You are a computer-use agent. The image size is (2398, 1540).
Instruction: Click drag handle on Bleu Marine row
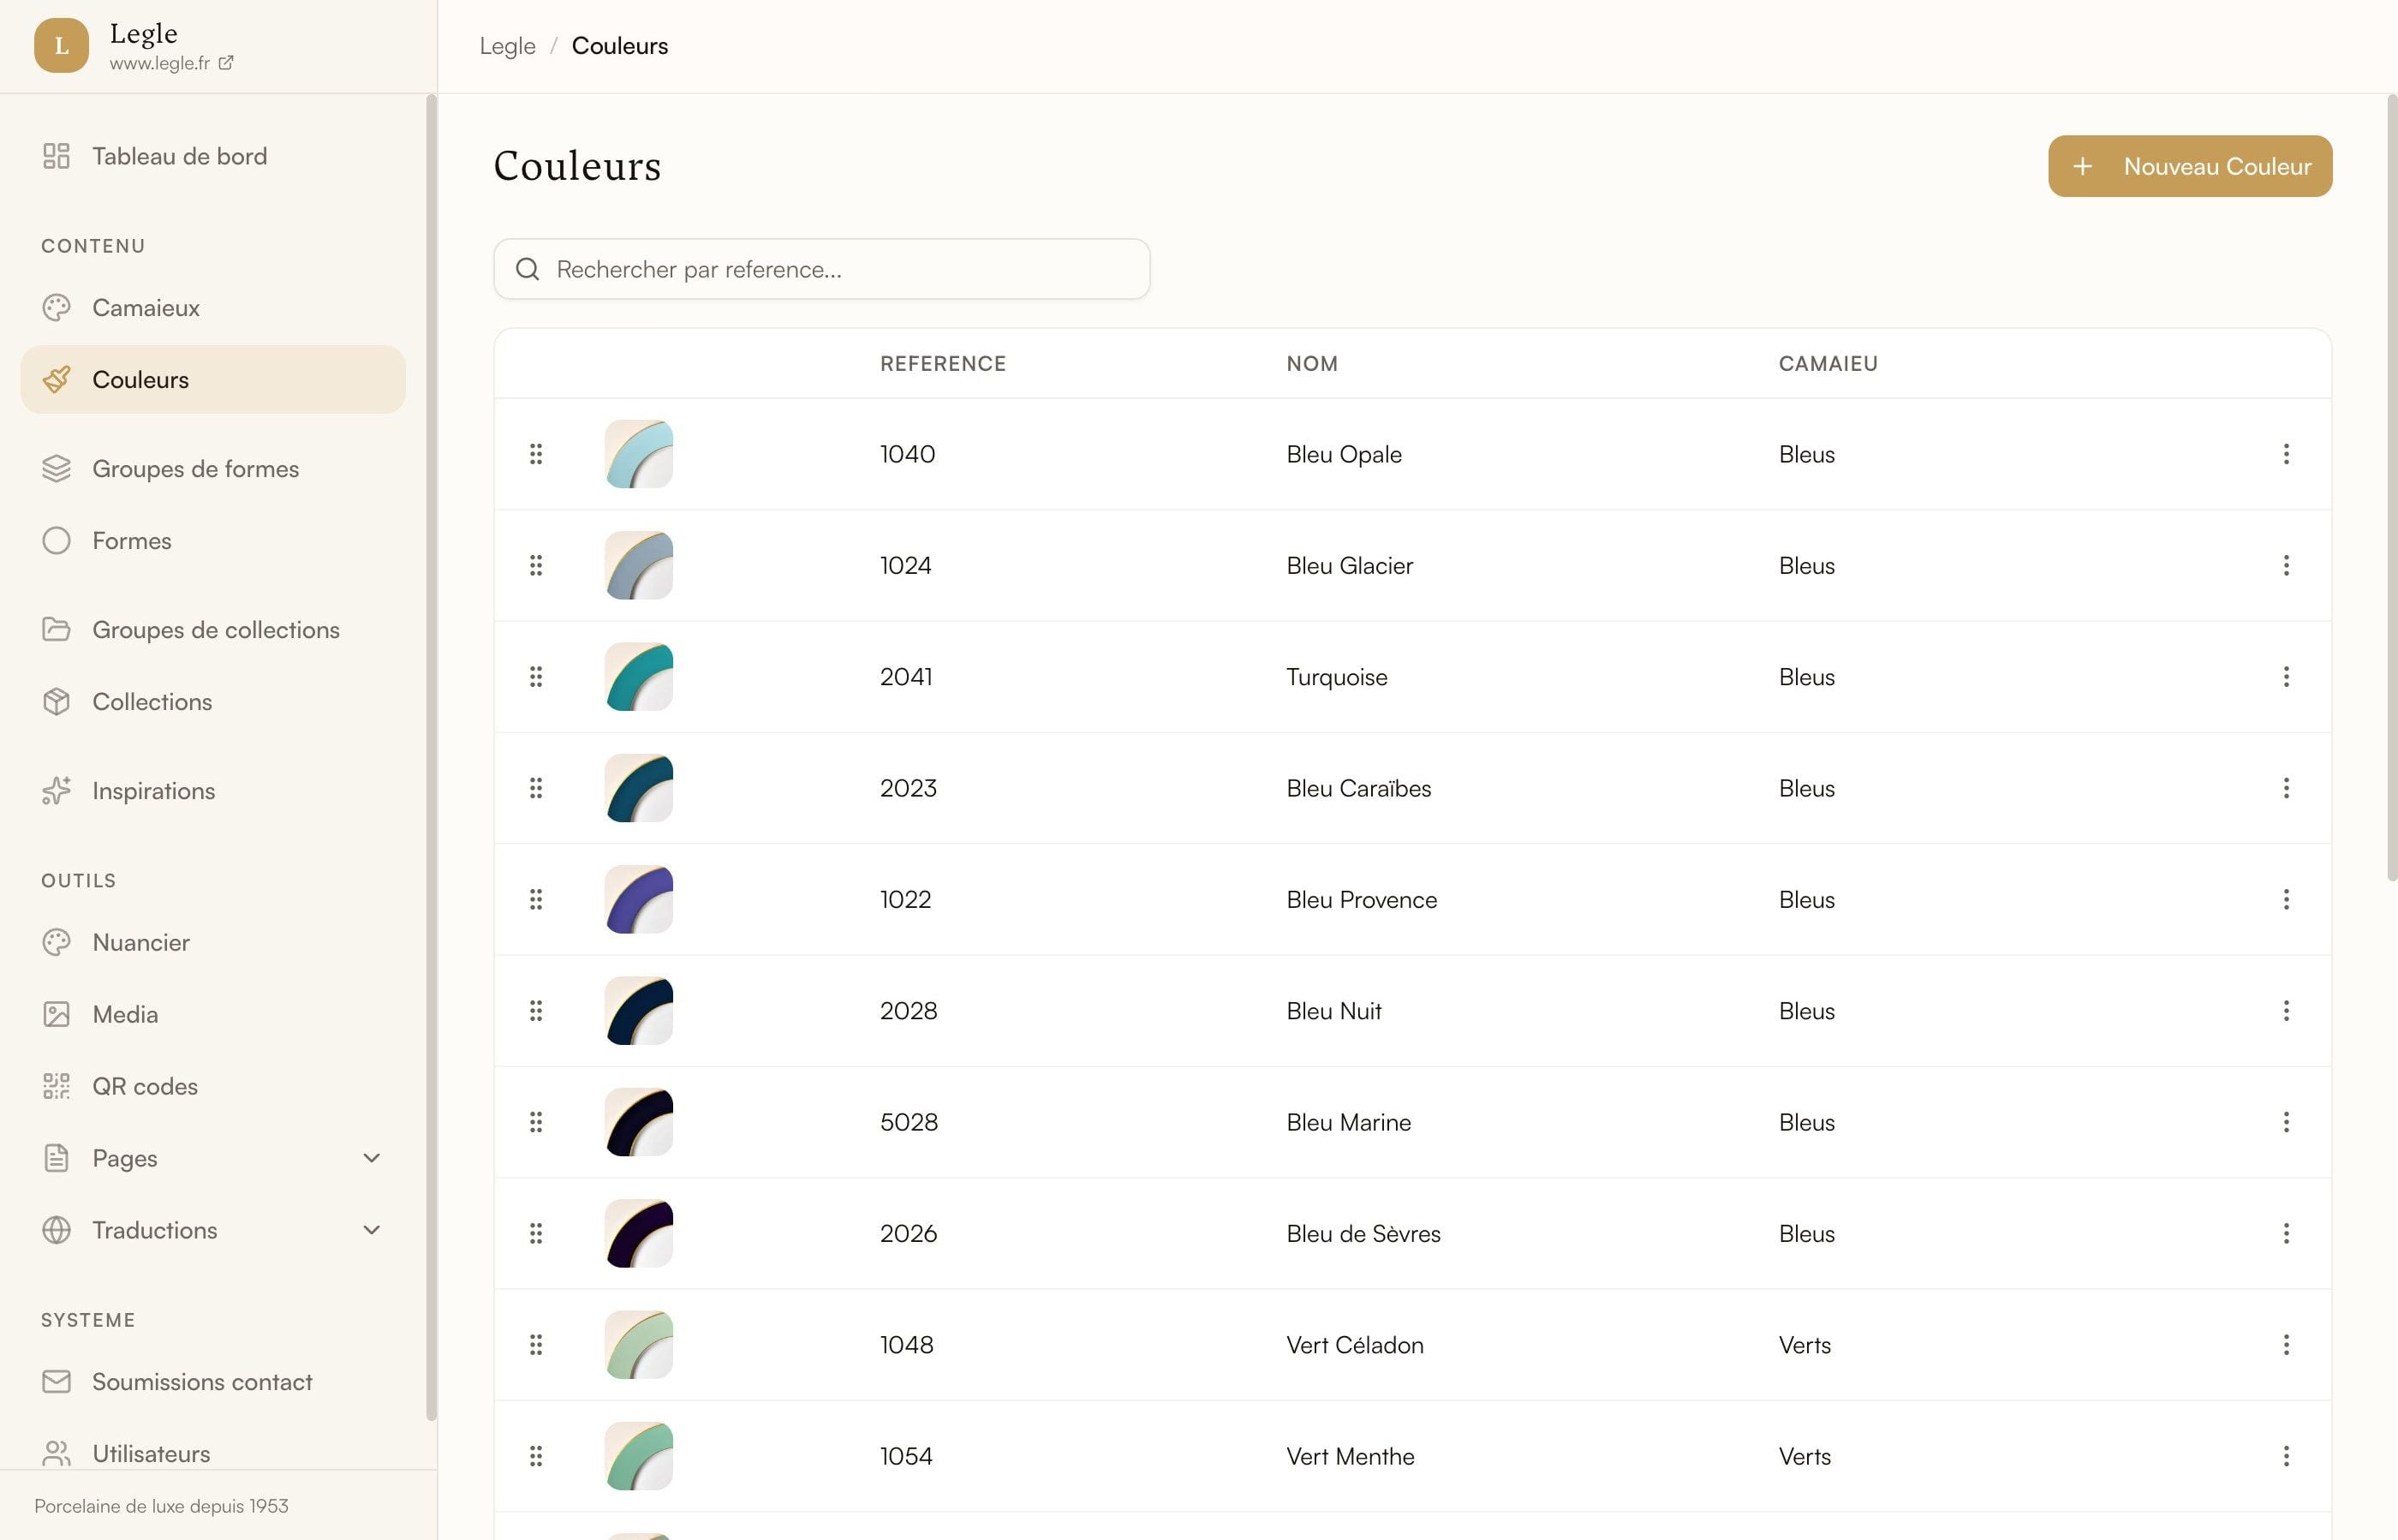pos(536,1122)
